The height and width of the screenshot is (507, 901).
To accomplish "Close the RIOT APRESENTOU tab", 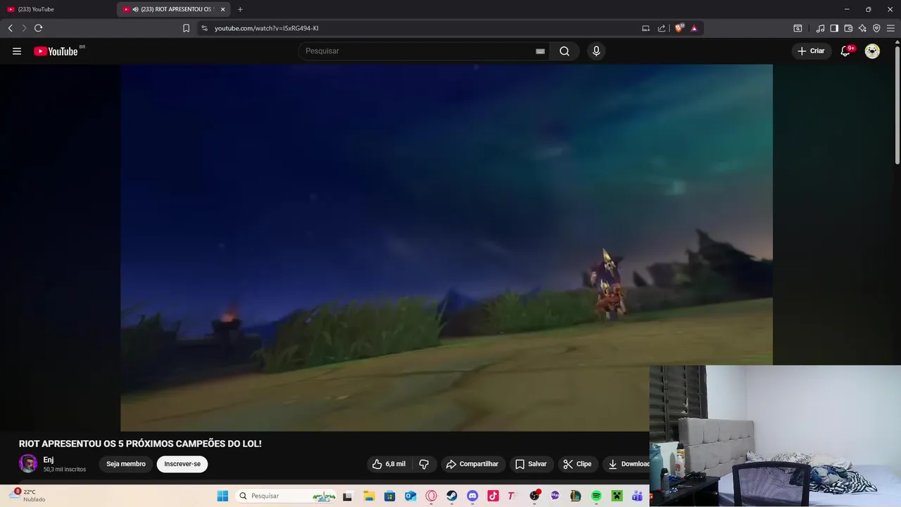I will (223, 9).
